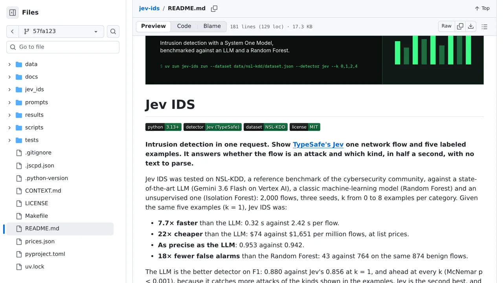Expand the scripts folder chevron
The image size is (503, 283).
(9, 128)
